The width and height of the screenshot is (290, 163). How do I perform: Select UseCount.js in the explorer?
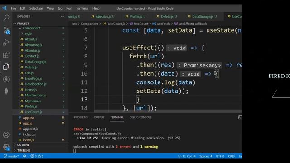click(x=34, y=112)
